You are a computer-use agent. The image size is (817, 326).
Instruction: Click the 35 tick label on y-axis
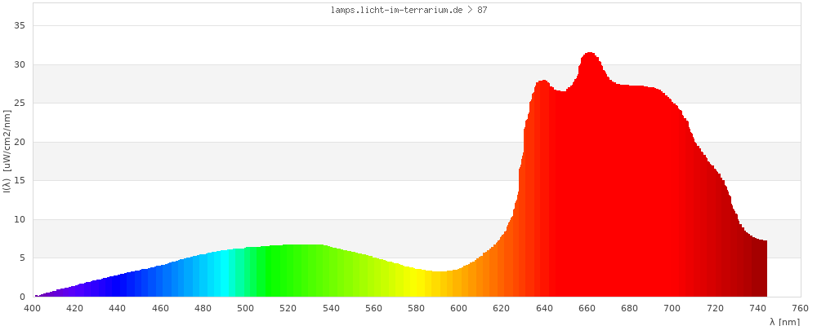pos(20,26)
